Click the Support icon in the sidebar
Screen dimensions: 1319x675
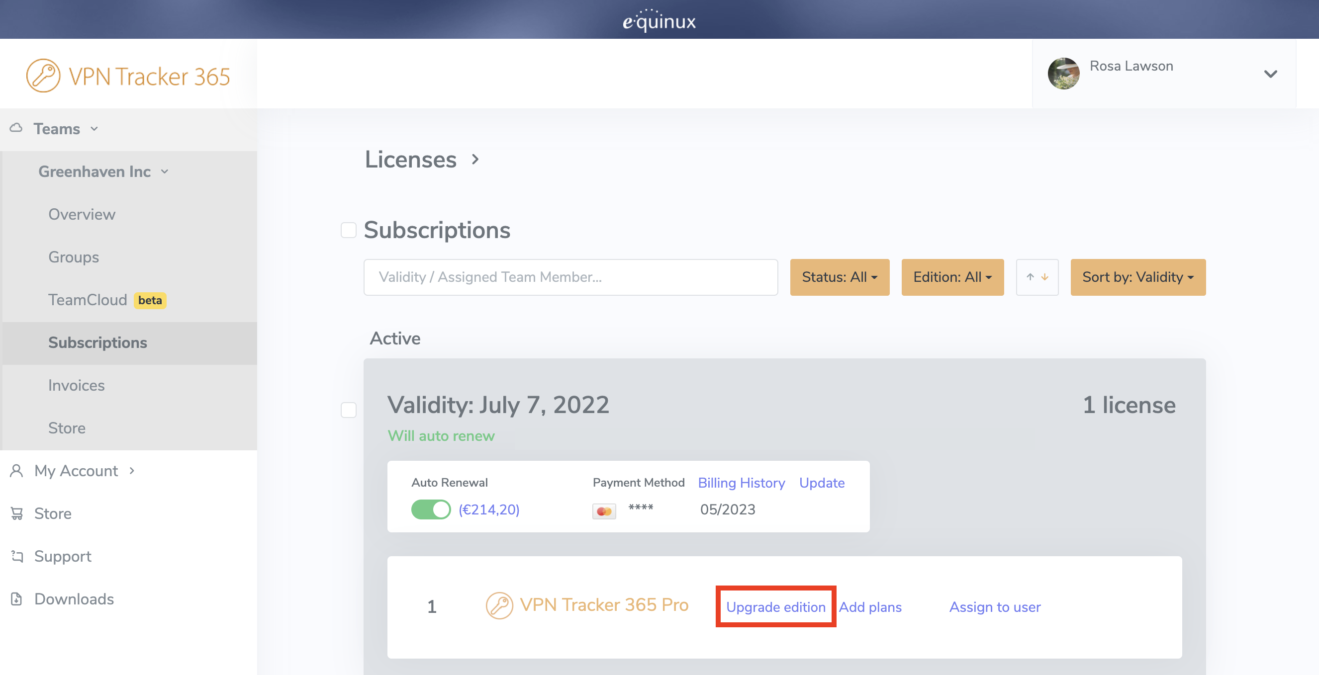[17, 556]
